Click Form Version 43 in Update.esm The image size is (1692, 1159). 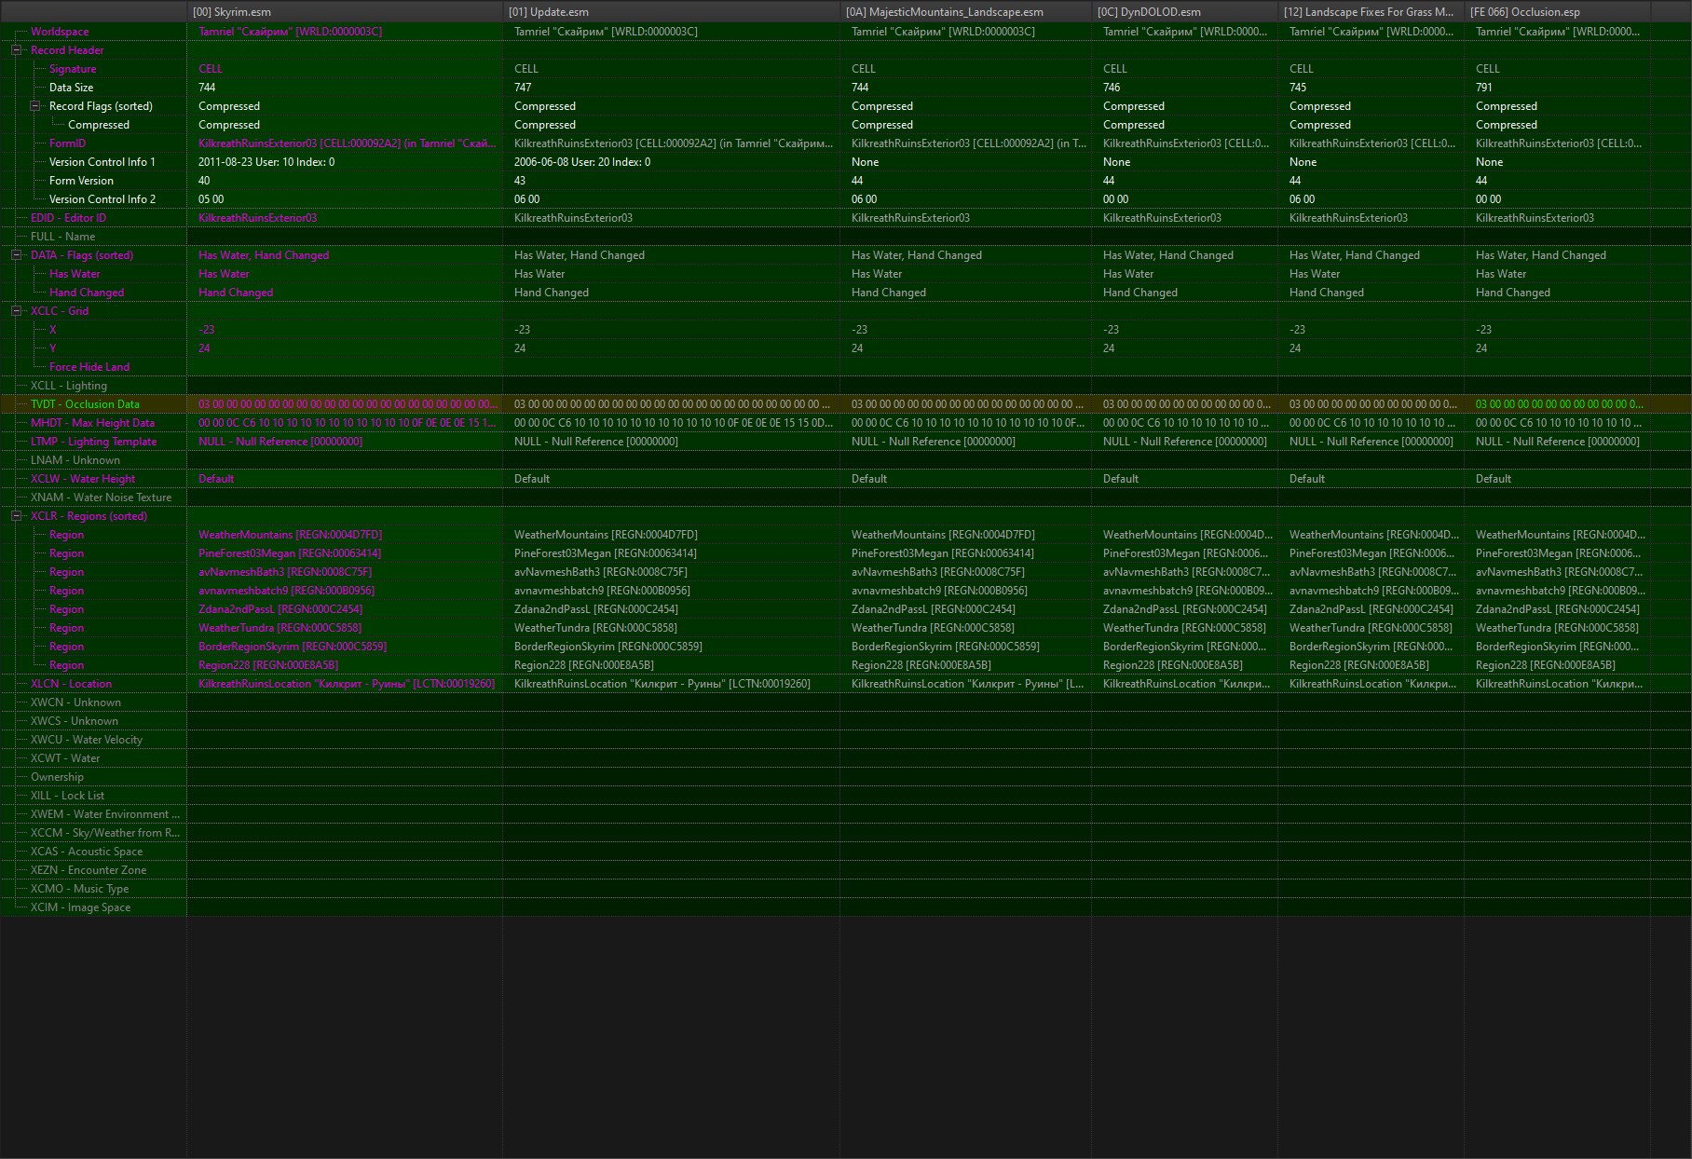coord(520,181)
